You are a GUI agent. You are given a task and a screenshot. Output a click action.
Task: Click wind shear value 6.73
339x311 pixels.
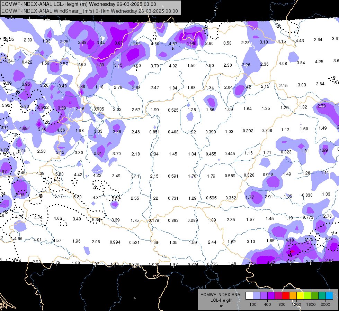tap(328, 238)
